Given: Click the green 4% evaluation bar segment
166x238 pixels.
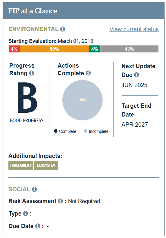Looking at the screenshot, I should point(95,49).
